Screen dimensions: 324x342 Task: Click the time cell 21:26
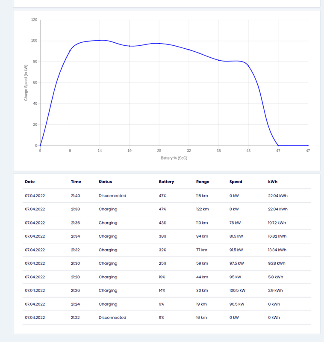coord(75,291)
